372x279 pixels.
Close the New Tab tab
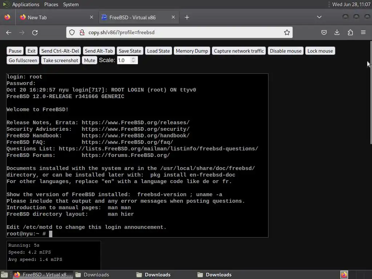click(92, 17)
